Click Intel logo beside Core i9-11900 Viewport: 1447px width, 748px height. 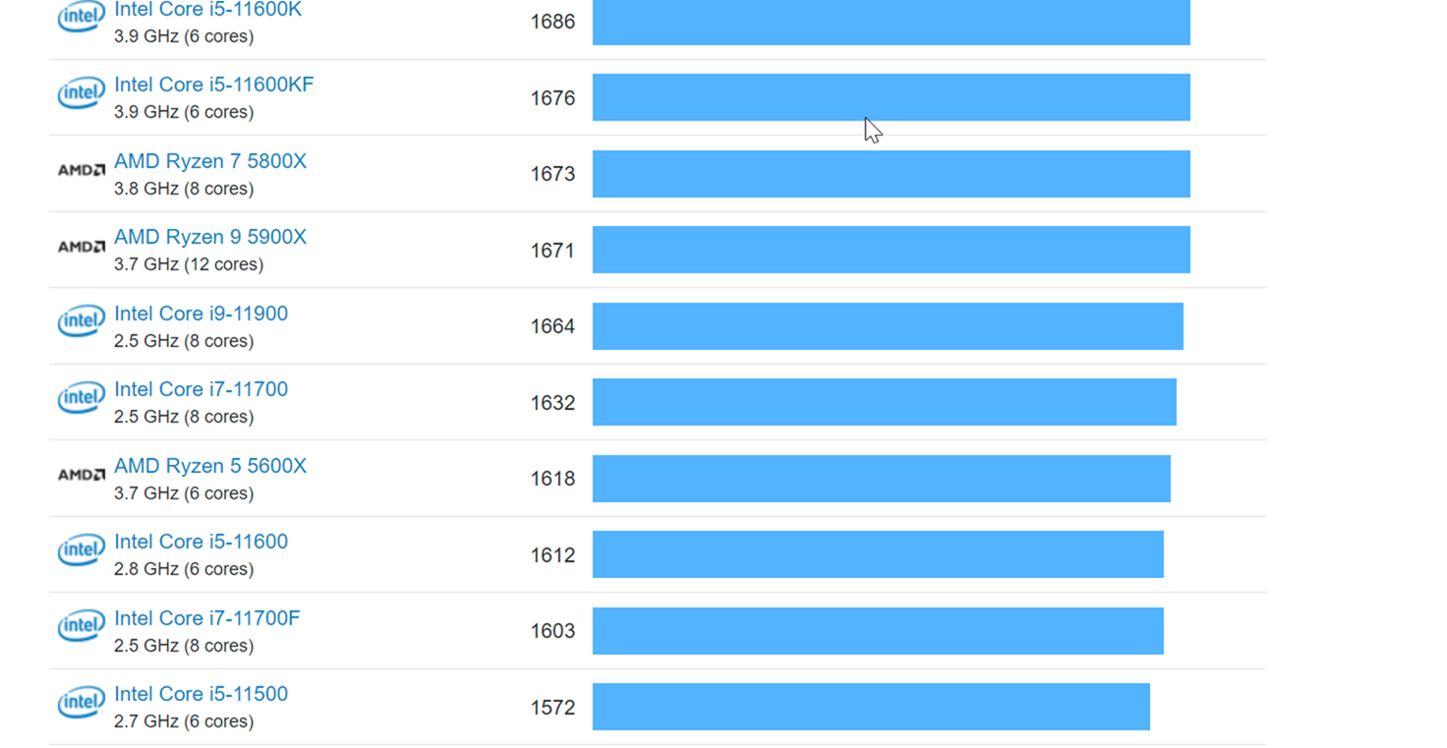point(81,321)
